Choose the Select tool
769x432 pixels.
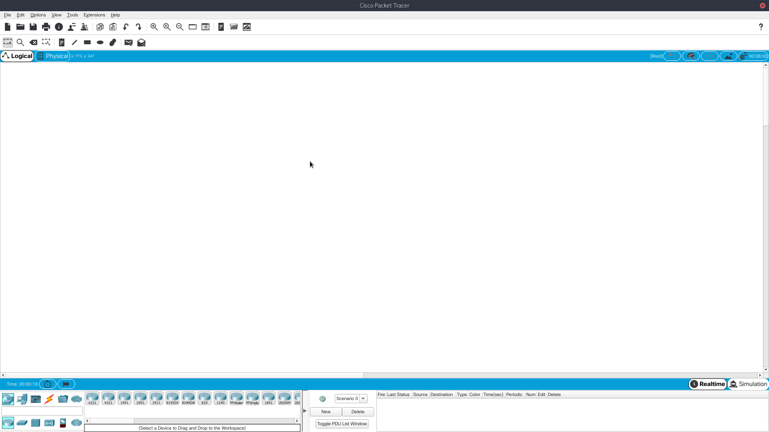pyautogui.click(x=8, y=42)
